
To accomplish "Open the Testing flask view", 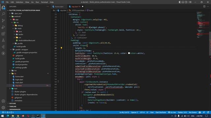I will (3, 40).
